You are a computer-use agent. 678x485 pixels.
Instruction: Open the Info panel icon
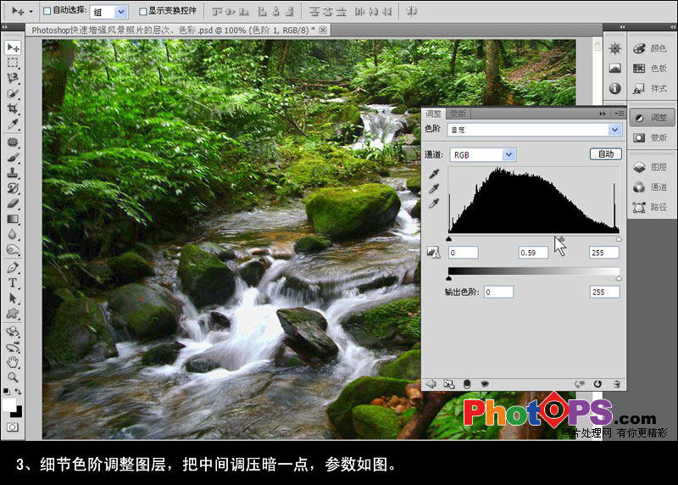[615, 89]
